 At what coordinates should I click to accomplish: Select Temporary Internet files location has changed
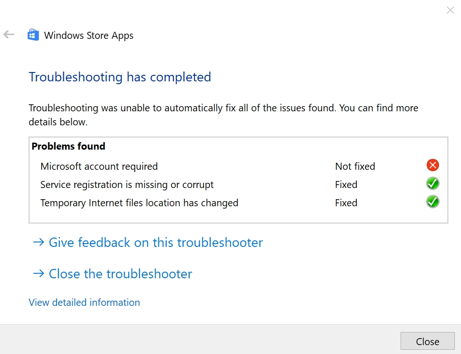click(x=139, y=203)
